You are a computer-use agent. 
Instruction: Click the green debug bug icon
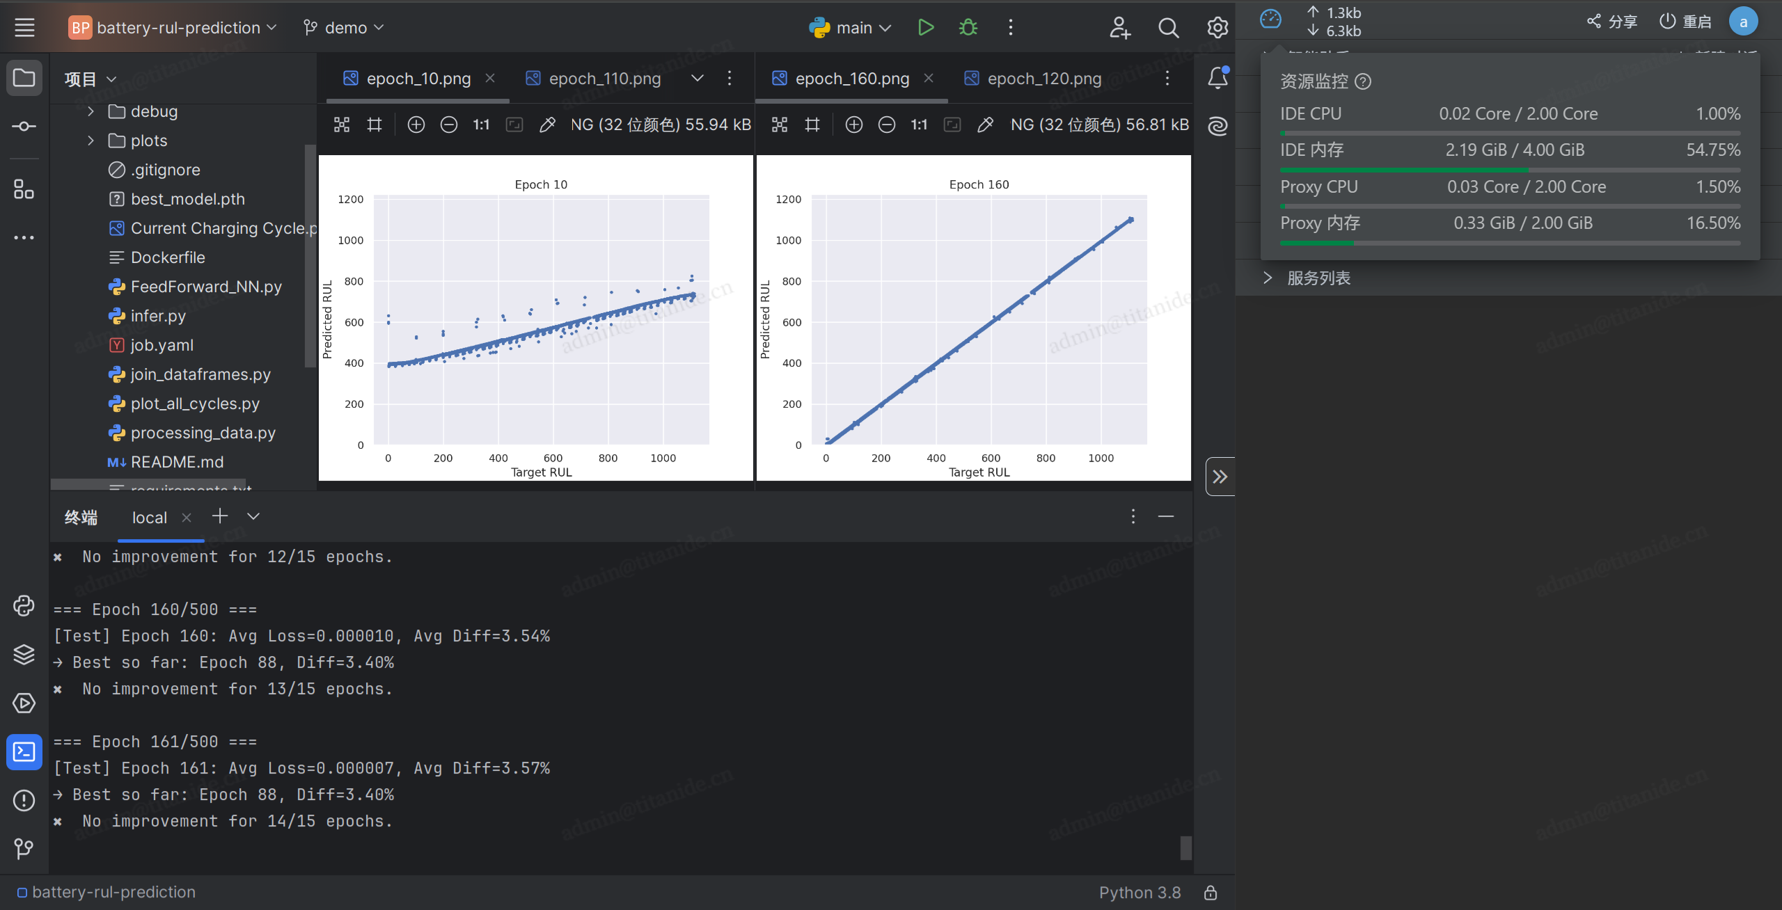point(968,28)
